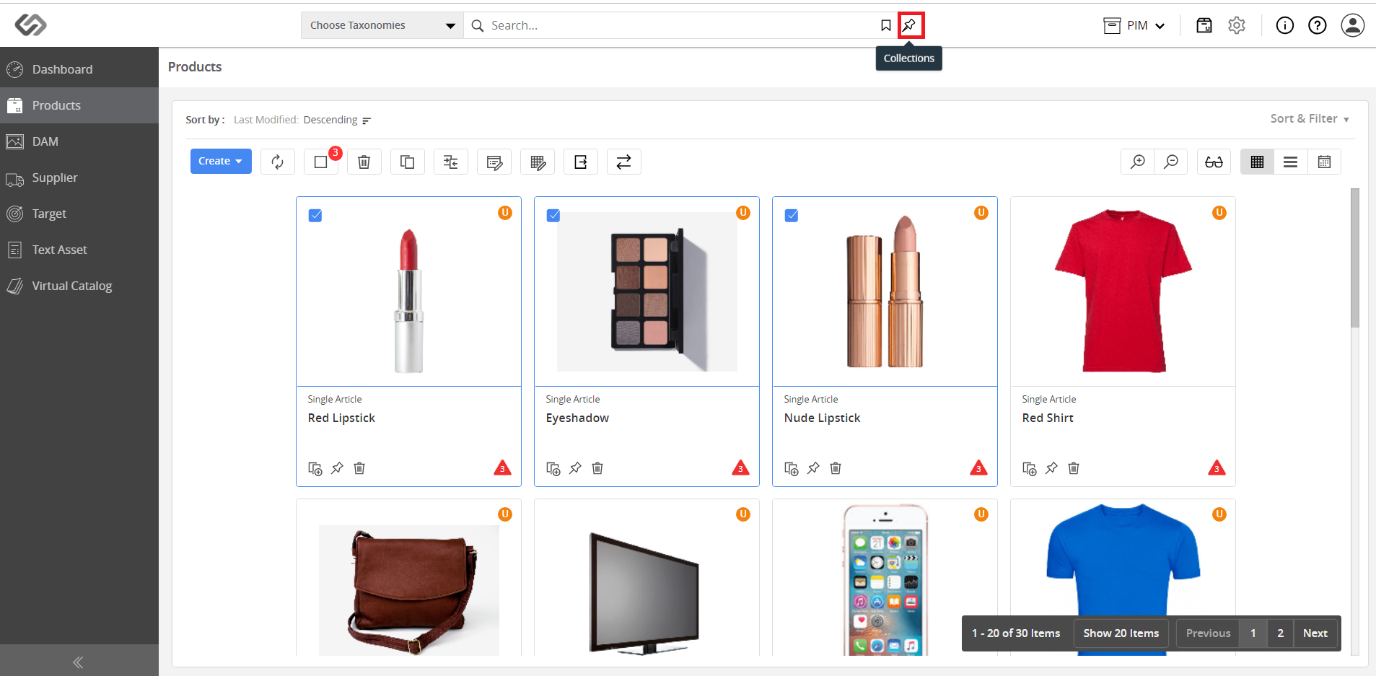Pin Red Lipstick to a collection
The width and height of the screenshot is (1376, 676).
coord(337,468)
